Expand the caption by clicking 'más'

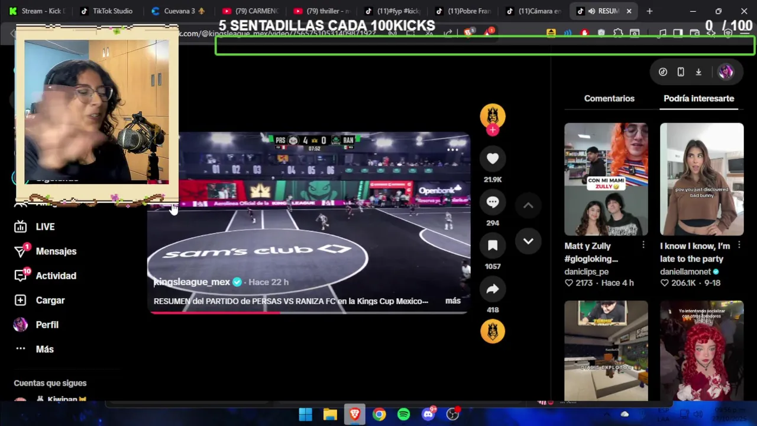tap(453, 301)
